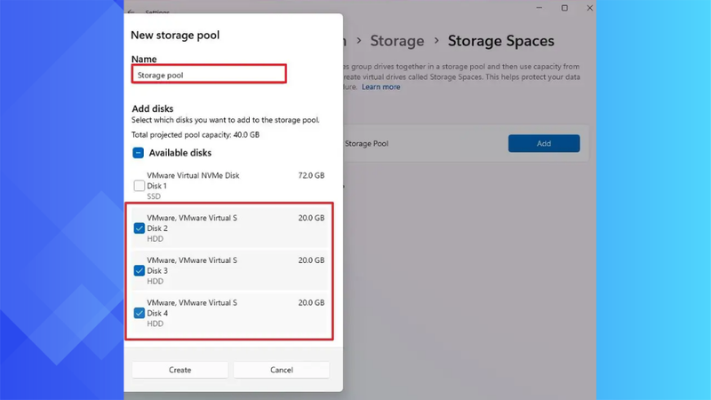Uncheck the Disk 2 HDD checkbox
The image size is (711, 400).
[x=140, y=228]
